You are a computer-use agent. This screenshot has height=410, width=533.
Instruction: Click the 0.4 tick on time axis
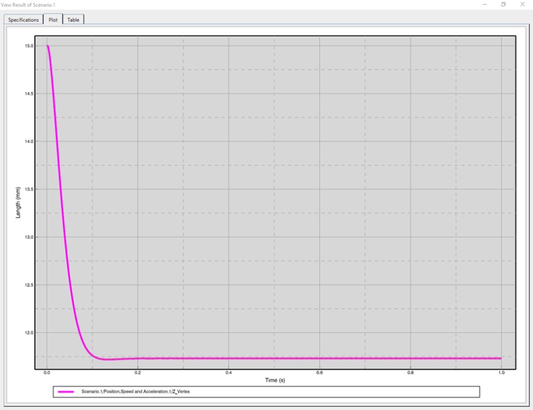tap(228, 373)
